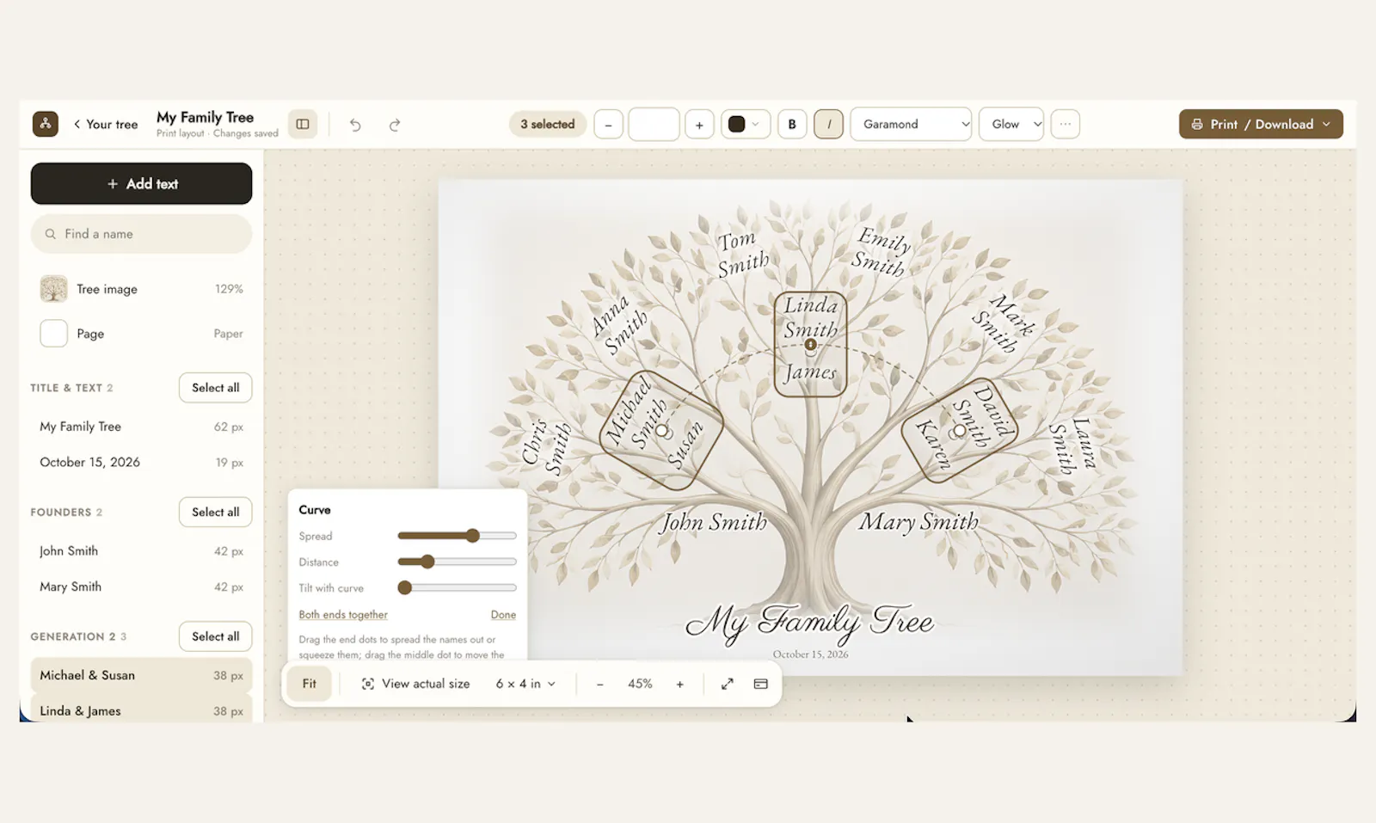Adjust the Distance curve slider
The height and width of the screenshot is (823, 1376).
[457, 562]
